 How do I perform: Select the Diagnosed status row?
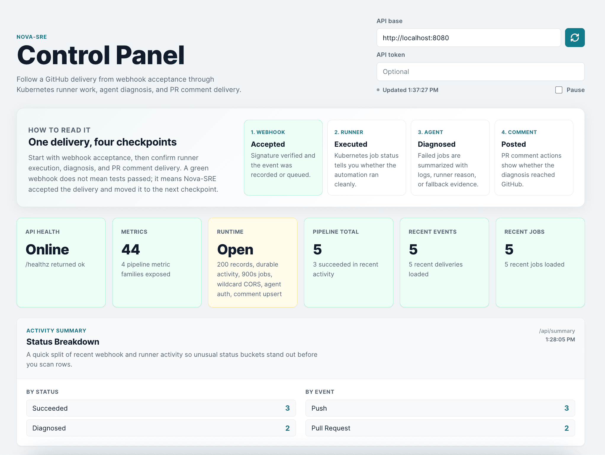coord(161,428)
